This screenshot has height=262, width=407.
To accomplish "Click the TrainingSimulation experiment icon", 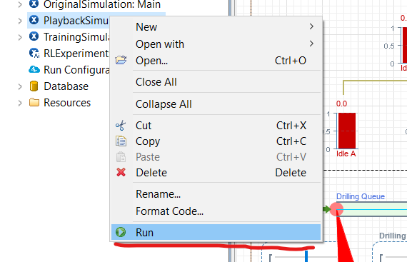I will tap(34, 36).
